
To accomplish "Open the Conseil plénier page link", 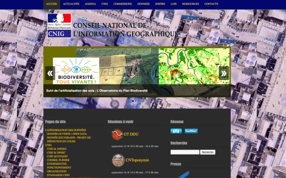I will [x=58, y=160].
